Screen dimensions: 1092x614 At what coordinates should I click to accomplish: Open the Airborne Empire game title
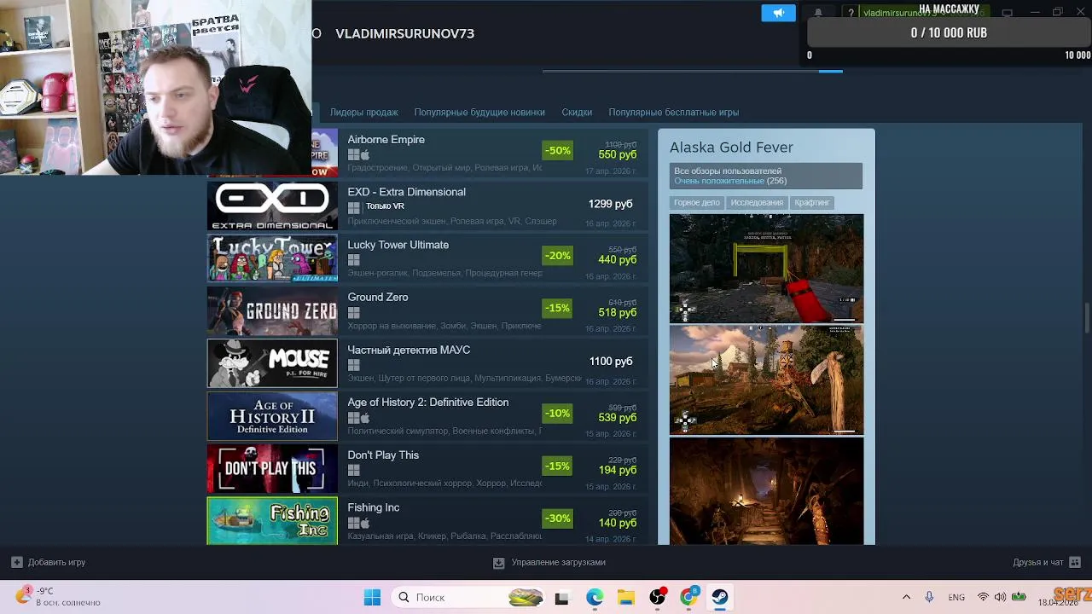pyautogui.click(x=386, y=140)
